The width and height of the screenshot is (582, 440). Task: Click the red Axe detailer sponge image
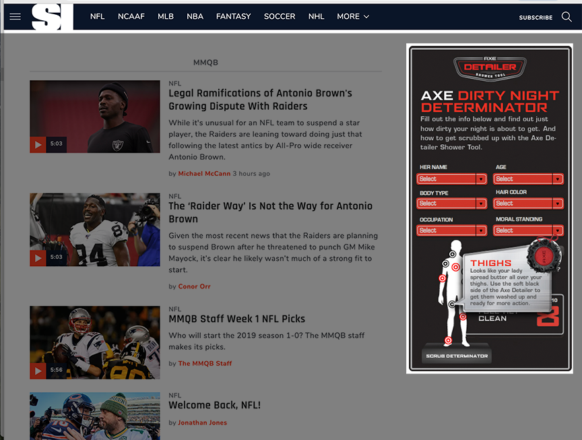544,256
